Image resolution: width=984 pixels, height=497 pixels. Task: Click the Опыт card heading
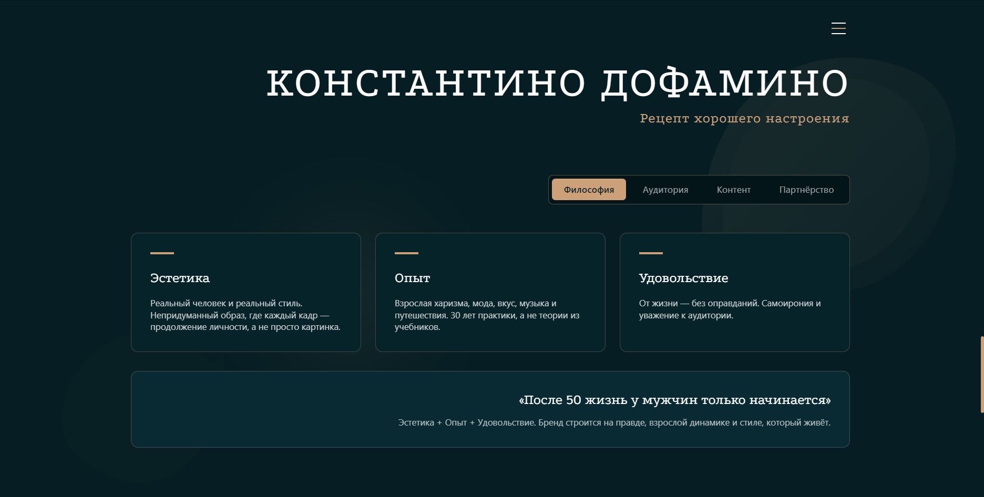(412, 278)
